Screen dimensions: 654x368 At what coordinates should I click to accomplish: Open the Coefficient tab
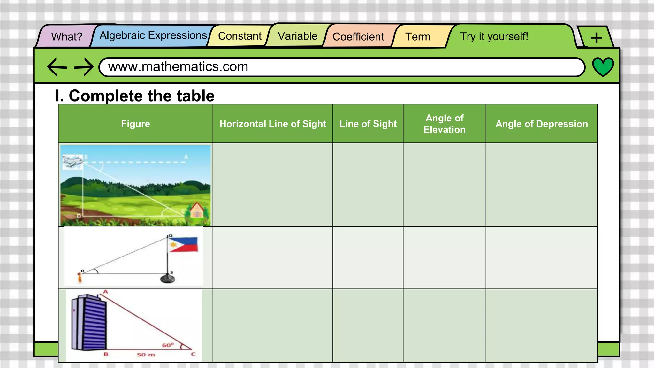point(358,37)
